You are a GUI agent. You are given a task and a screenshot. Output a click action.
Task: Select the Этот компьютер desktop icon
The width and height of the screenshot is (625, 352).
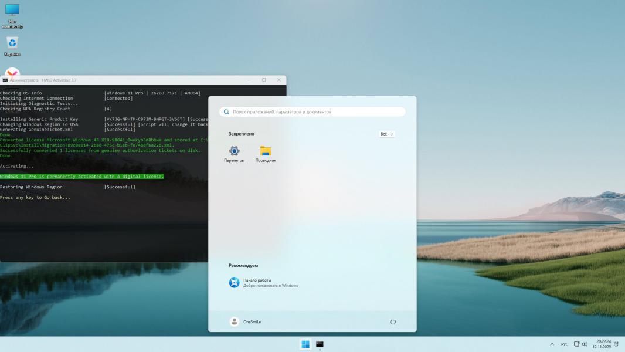12,14
